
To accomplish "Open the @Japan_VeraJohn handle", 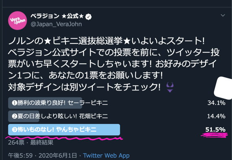I will 56,24.
